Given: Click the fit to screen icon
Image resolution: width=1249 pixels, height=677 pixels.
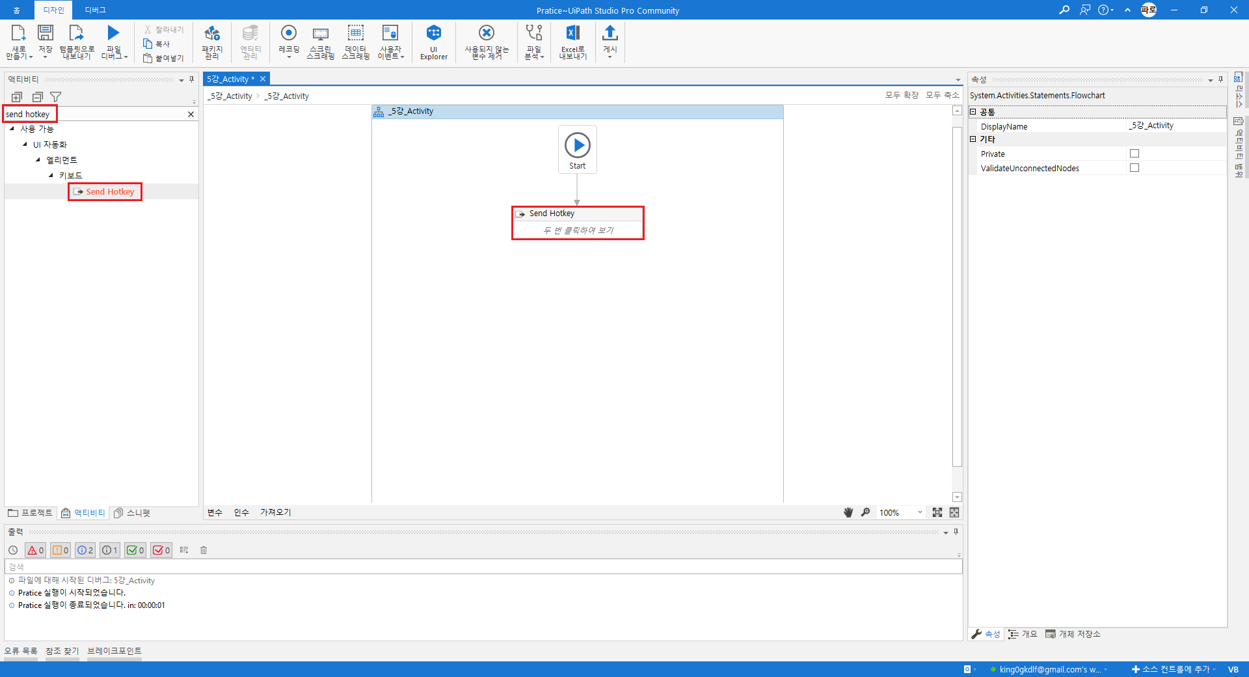Looking at the screenshot, I should (x=937, y=512).
